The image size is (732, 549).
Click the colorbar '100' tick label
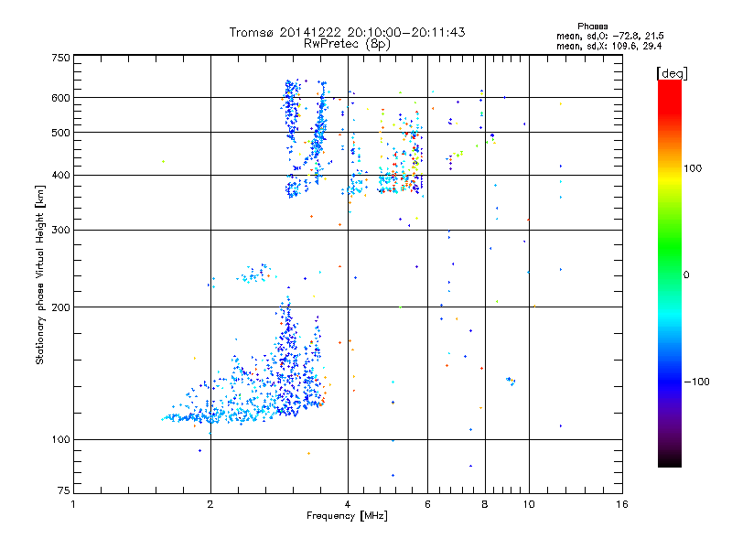pyautogui.click(x=693, y=168)
